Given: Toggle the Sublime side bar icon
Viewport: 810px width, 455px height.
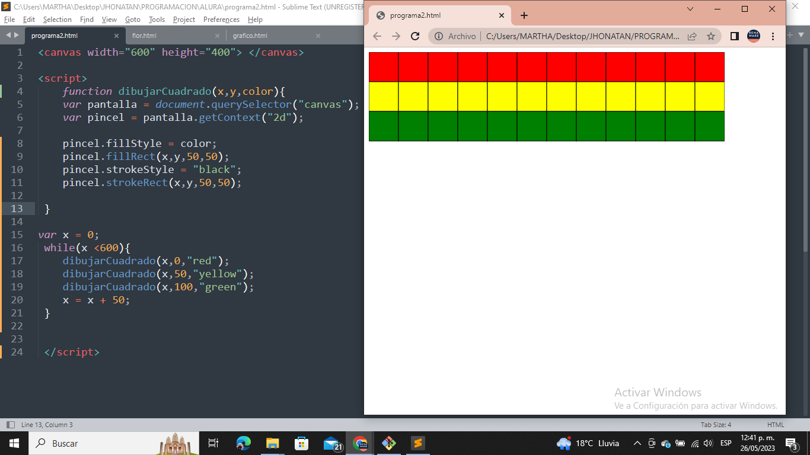Looking at the screenshot, I should (x=10, y=425).
